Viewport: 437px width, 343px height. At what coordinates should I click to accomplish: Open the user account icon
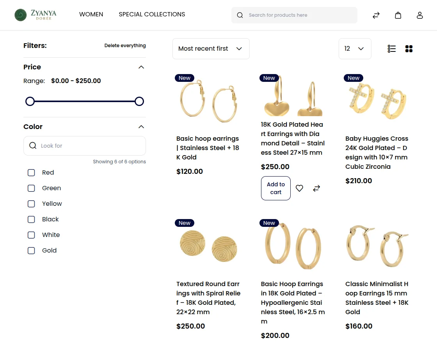point(420,15)
